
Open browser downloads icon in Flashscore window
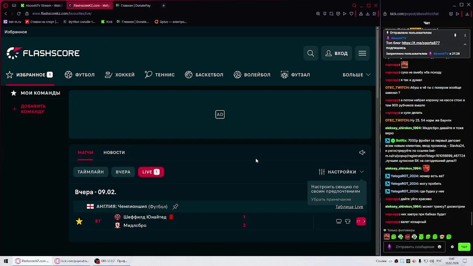pyautogui.click(x=367, y=14)
